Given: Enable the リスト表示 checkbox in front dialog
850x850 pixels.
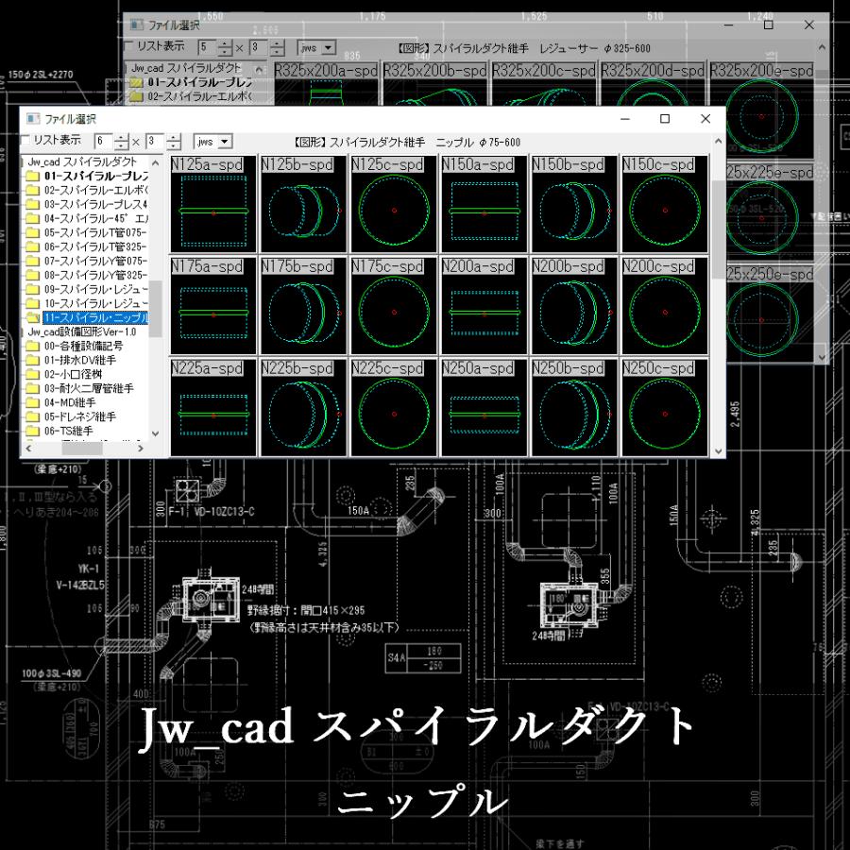Looking at the screenshot, I should pyautogui.click(x=26, y=139).
